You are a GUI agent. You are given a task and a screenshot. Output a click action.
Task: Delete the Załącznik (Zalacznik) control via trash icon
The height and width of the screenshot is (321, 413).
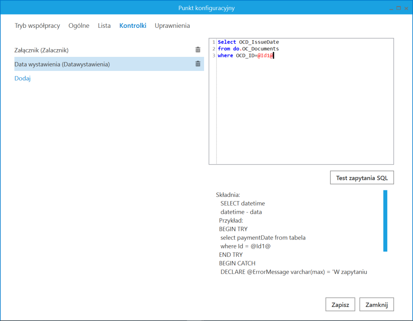tap(198, 49)
